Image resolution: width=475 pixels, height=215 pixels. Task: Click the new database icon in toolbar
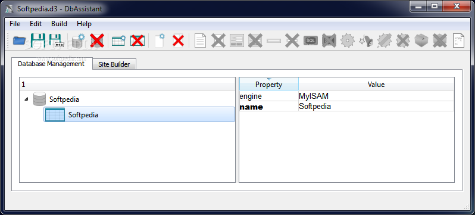(x=79, y=40)
